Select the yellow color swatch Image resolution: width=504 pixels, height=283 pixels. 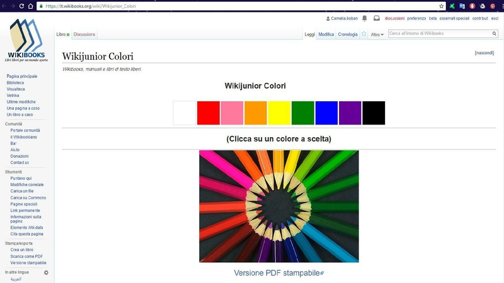coord(279,113)
